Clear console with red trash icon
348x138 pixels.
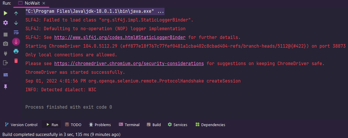(16, 61)
